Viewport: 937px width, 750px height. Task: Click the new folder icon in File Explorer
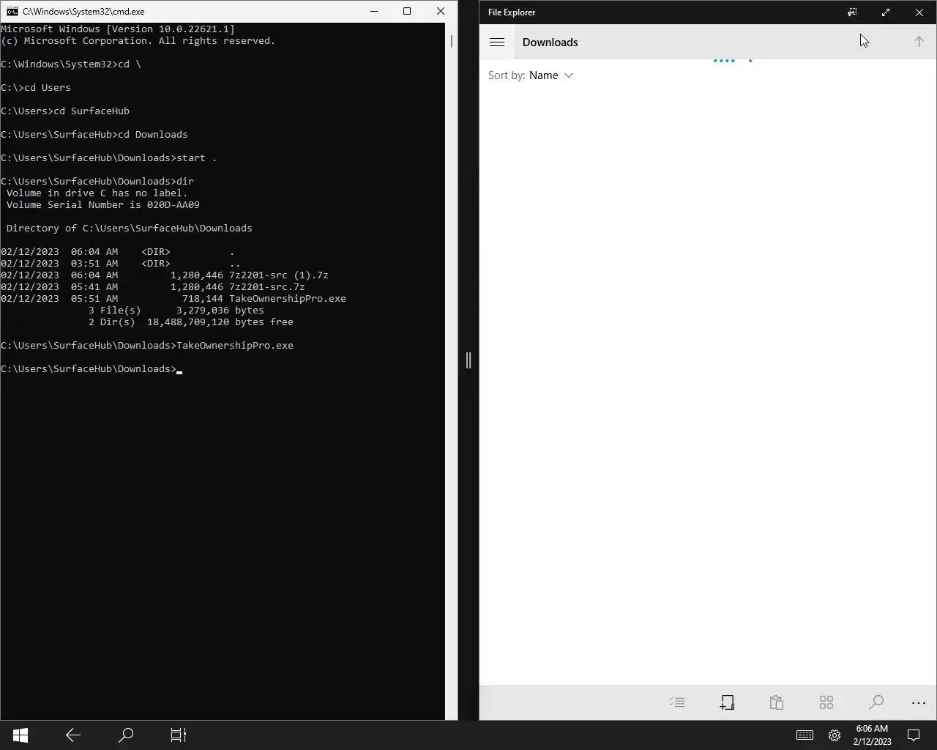727,702
